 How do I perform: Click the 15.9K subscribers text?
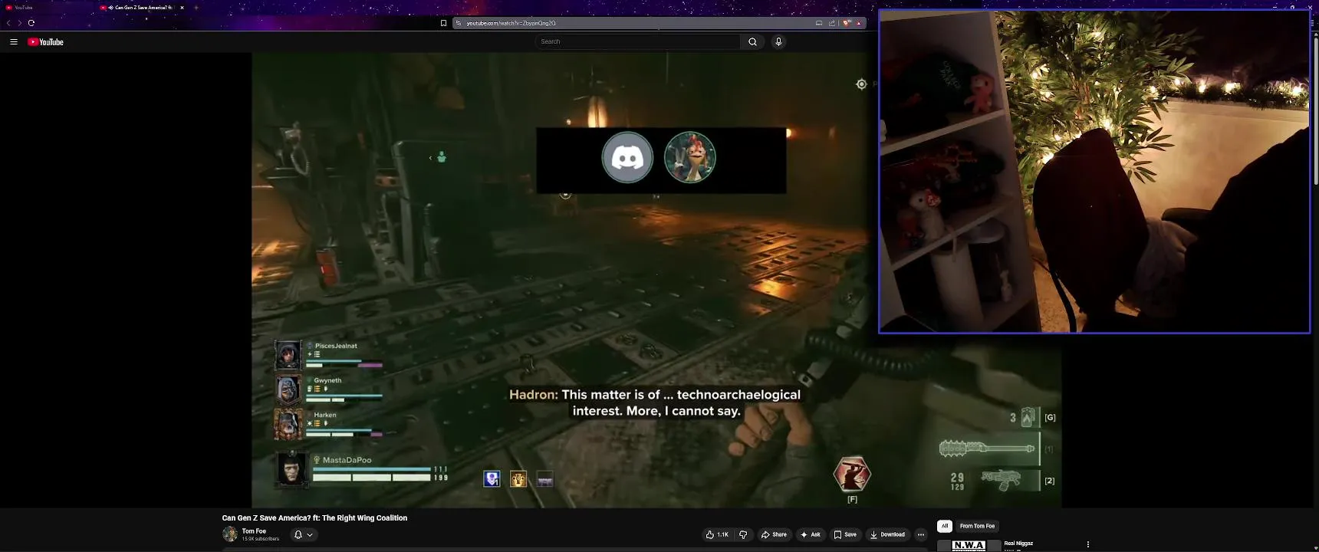pos(261,539)
